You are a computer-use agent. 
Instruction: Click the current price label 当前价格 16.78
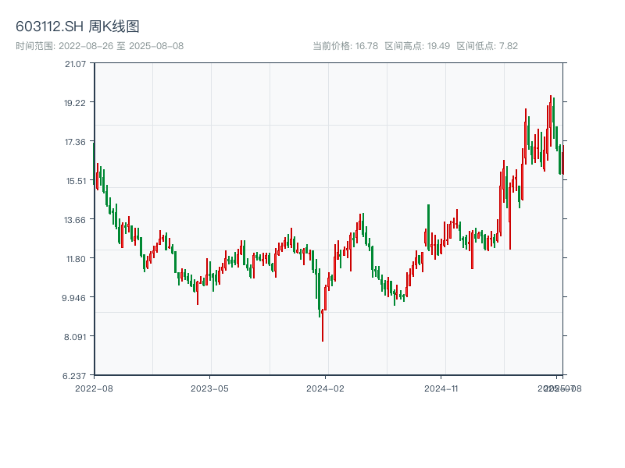[345, 46]
